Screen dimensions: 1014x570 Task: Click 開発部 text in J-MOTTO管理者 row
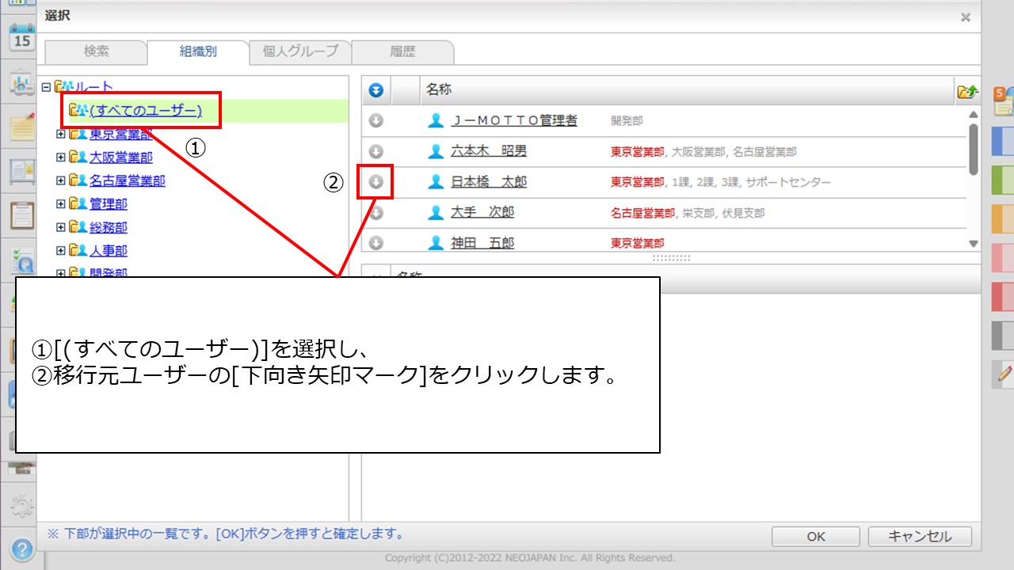pyautogui.click(x=627, y=122)
